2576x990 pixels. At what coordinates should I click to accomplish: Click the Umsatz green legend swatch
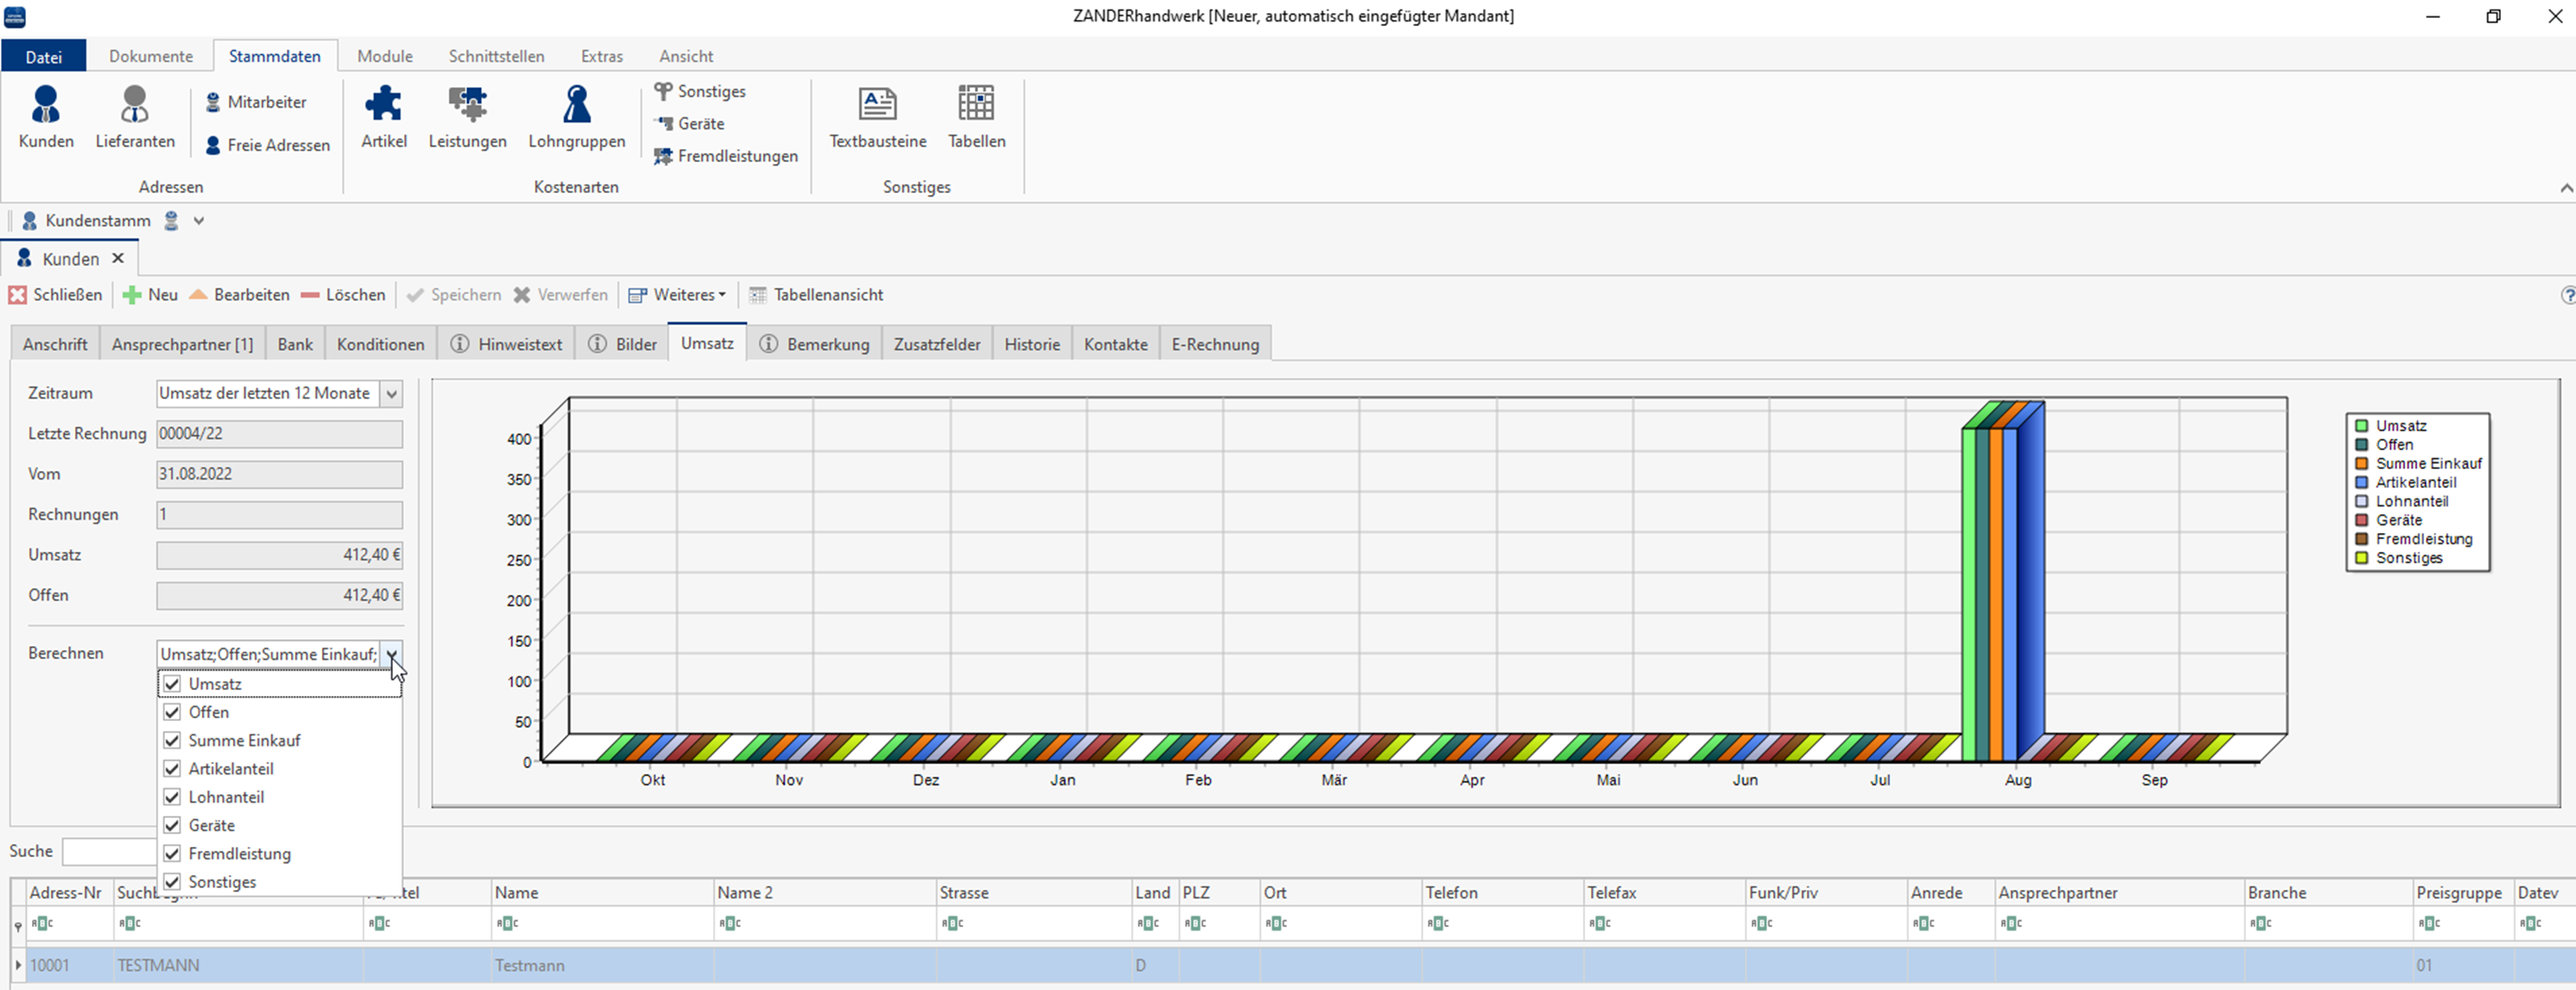tap(2361, 425)
